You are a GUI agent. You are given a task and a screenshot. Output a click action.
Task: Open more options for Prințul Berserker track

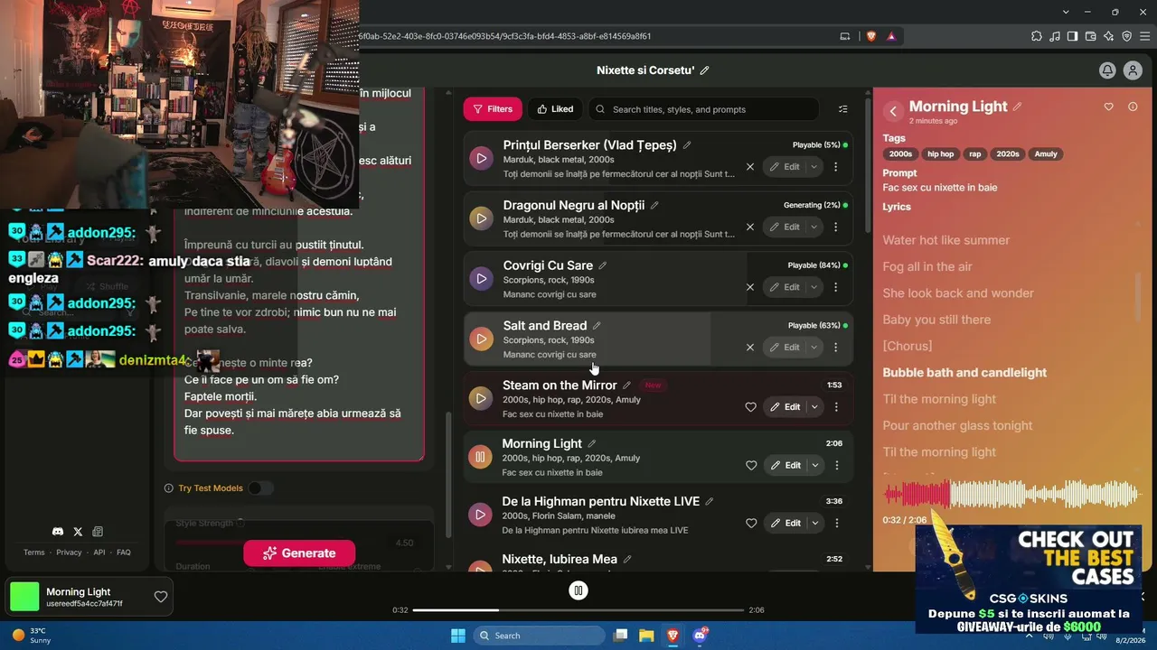pyautogui.click(x=836, y=166)
